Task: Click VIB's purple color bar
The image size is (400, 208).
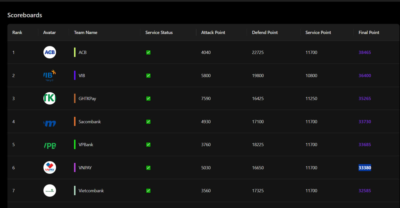Action: pyautogui.click(x=75, y=75)
